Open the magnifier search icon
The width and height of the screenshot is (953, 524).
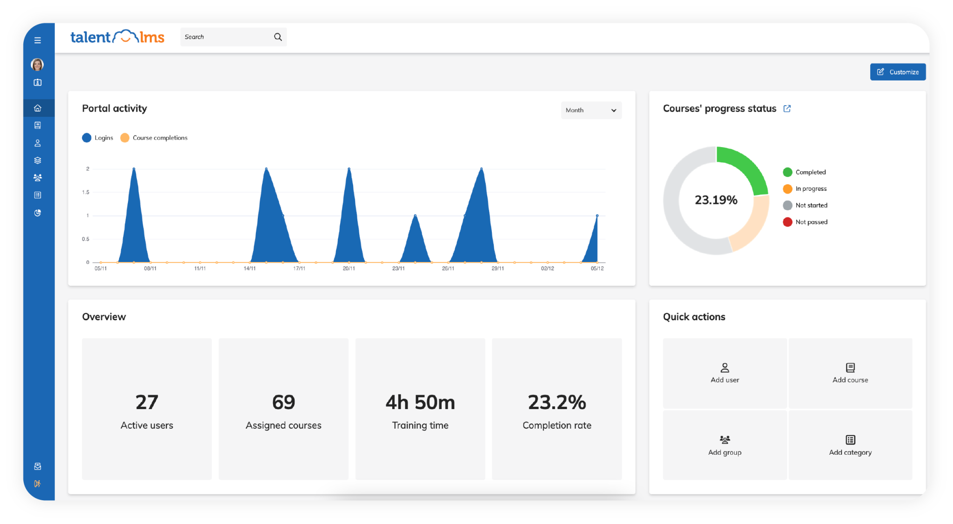[278, 36]
